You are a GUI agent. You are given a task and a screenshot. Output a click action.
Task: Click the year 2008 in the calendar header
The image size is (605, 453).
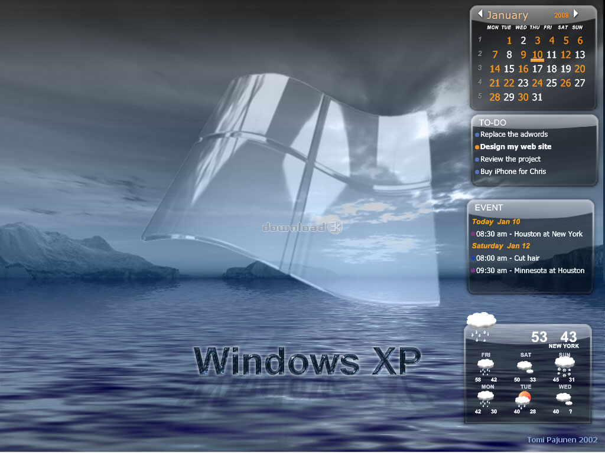(x=561, y=15)
